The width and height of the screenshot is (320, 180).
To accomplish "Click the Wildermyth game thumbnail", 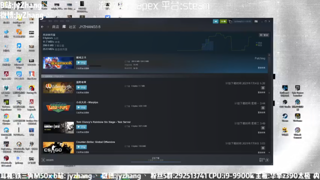I will [x=58, y=87].
